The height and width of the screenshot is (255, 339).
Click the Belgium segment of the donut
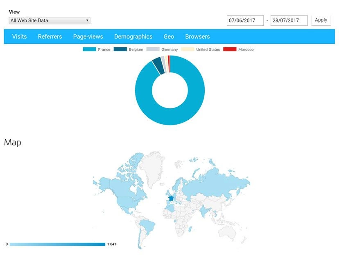[157, 65]
